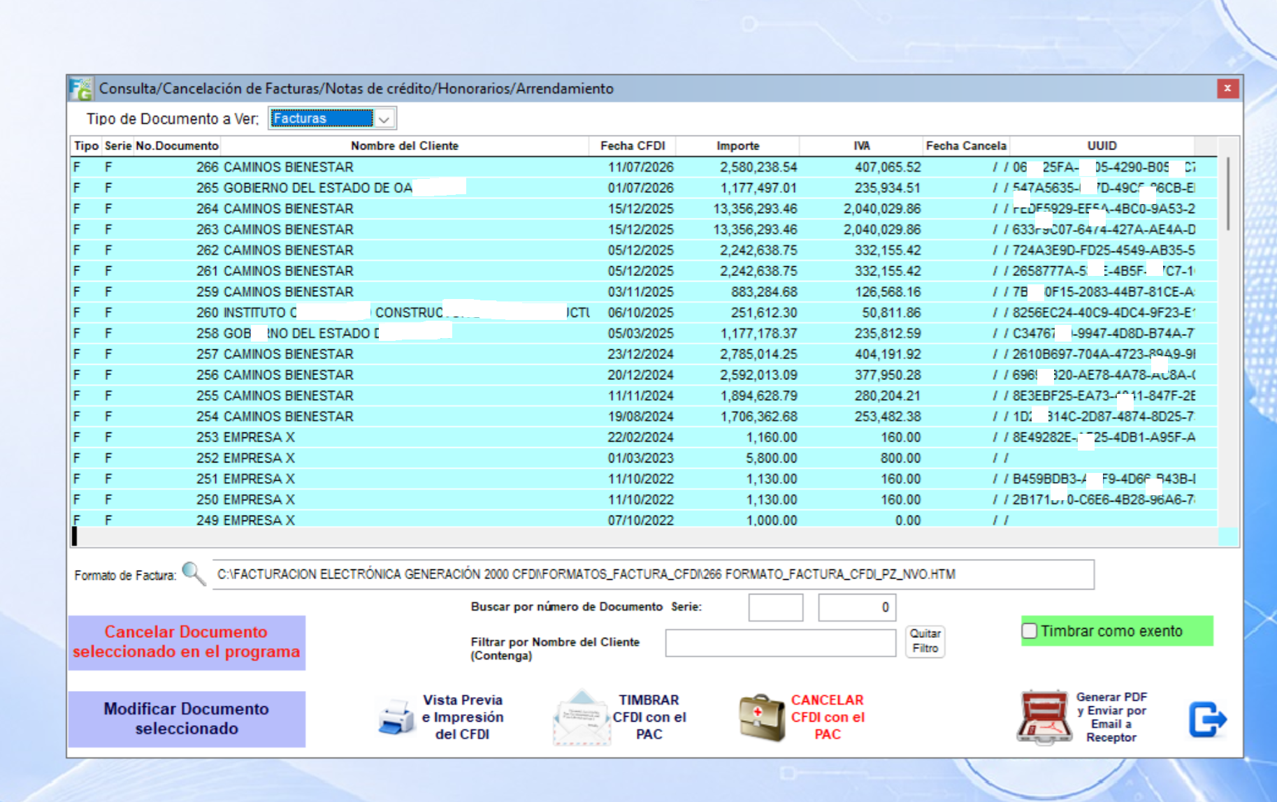Viewport: 1277px width, 802px height.
Task: Select invoice 261 CAMINOS BIENESTAR row
Action: click(x=644, y=271)
